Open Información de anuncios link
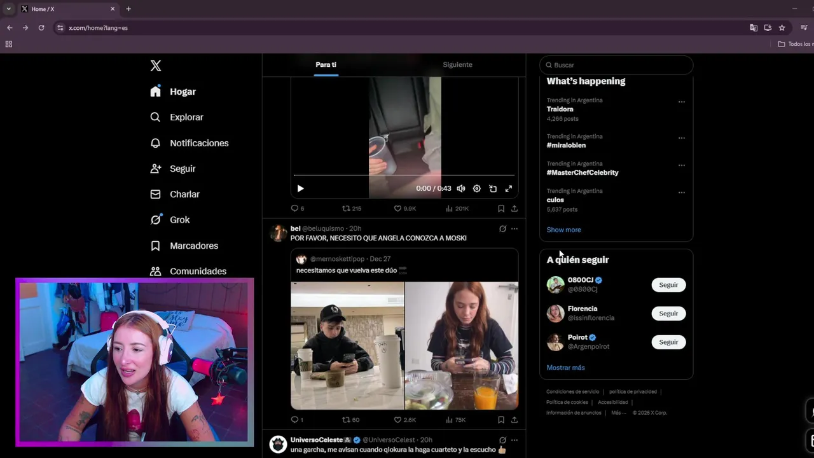 click(x=574, y=413)
